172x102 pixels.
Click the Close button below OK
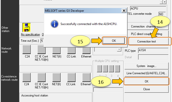[147, 89]
